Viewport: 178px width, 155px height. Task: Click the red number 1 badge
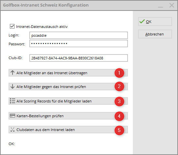point(119,73)
